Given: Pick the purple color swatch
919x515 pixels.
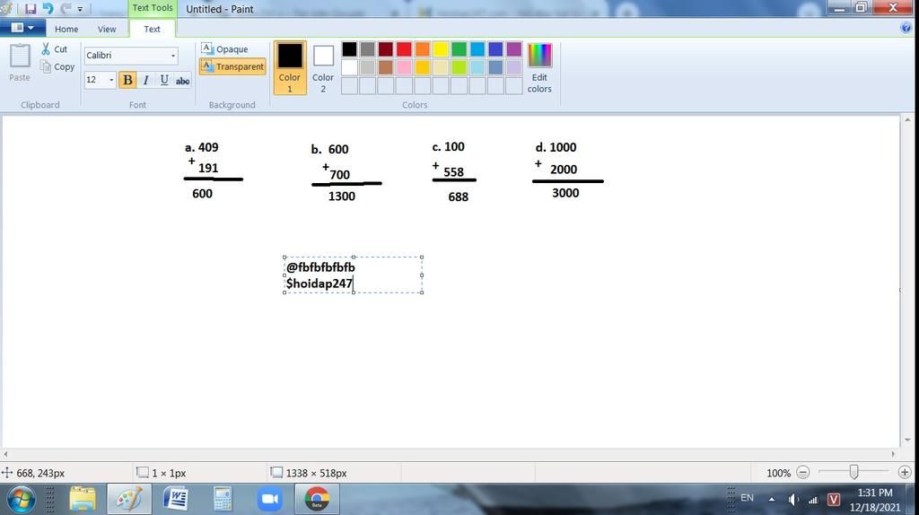Looking at the screenshot, I should pos(514,49).
